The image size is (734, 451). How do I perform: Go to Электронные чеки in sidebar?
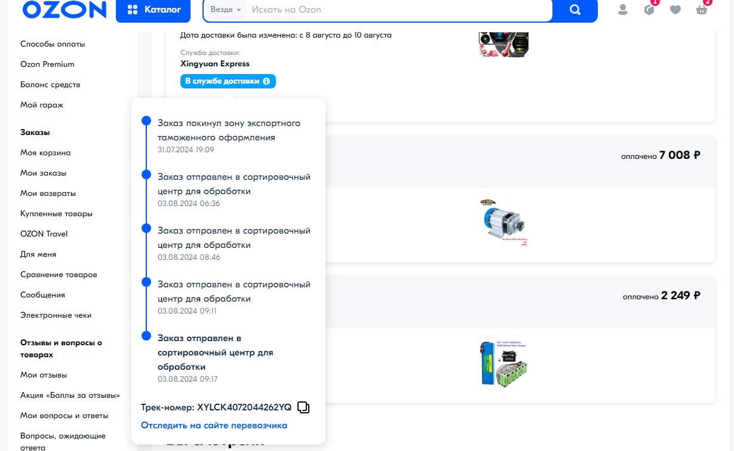point(56,315)
